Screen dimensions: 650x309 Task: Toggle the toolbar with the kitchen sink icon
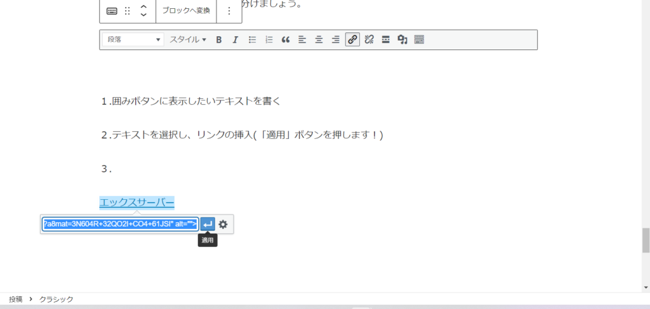pos(419,40)
